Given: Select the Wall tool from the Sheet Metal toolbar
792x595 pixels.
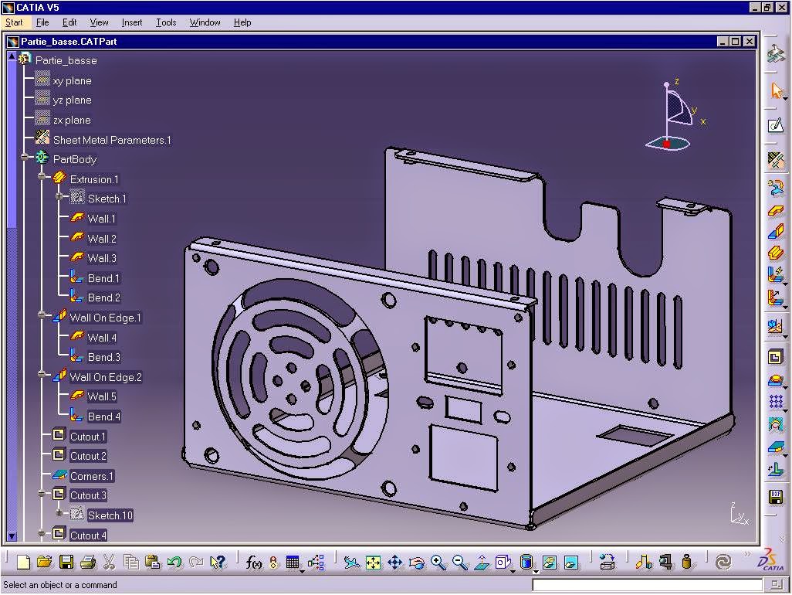Looking at the screenshot, I should pos(776,209).
